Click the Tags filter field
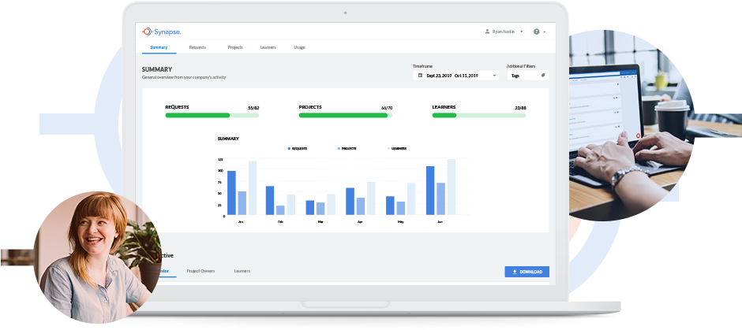Screen dimensions: 742x330 pyautogui.click(x=527, y=75)
